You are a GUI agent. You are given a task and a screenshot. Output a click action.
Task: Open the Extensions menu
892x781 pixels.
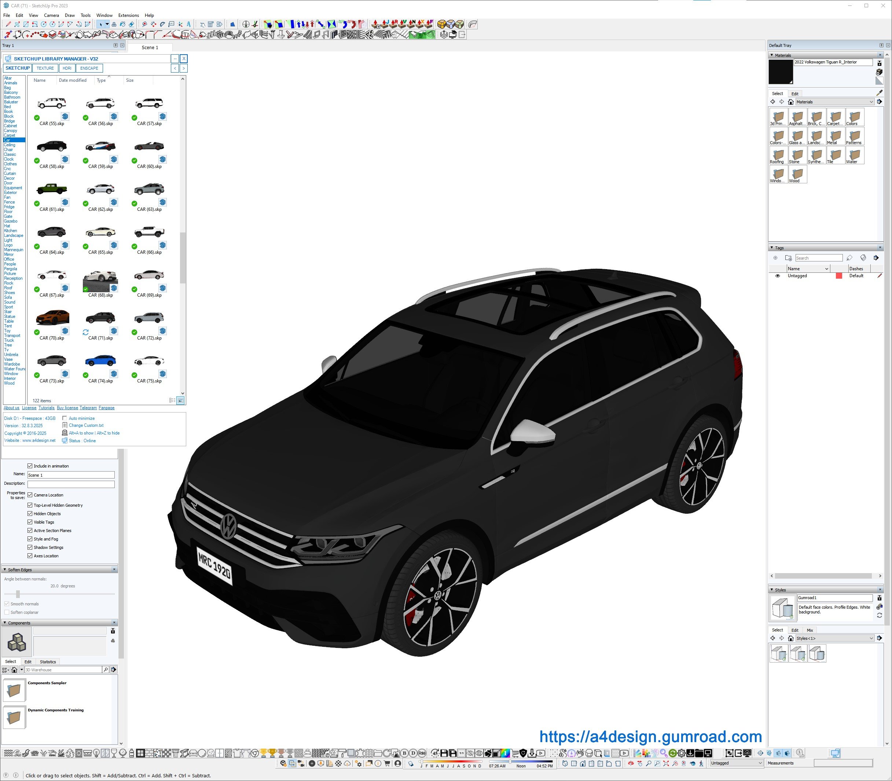coord(129,15)
